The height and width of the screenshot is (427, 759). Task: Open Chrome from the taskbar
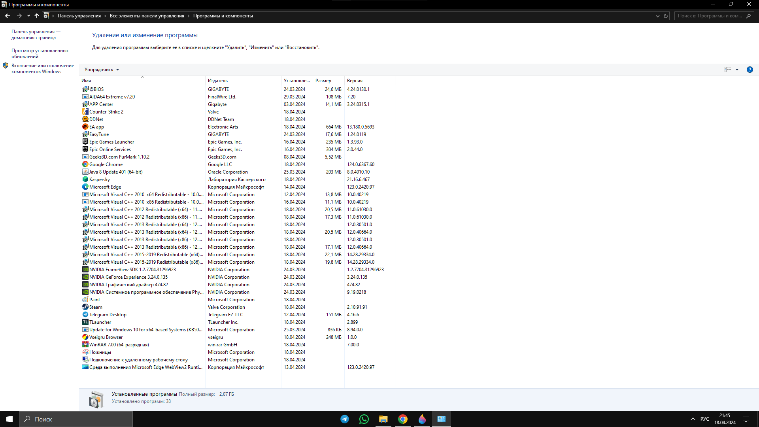point(403,419)
